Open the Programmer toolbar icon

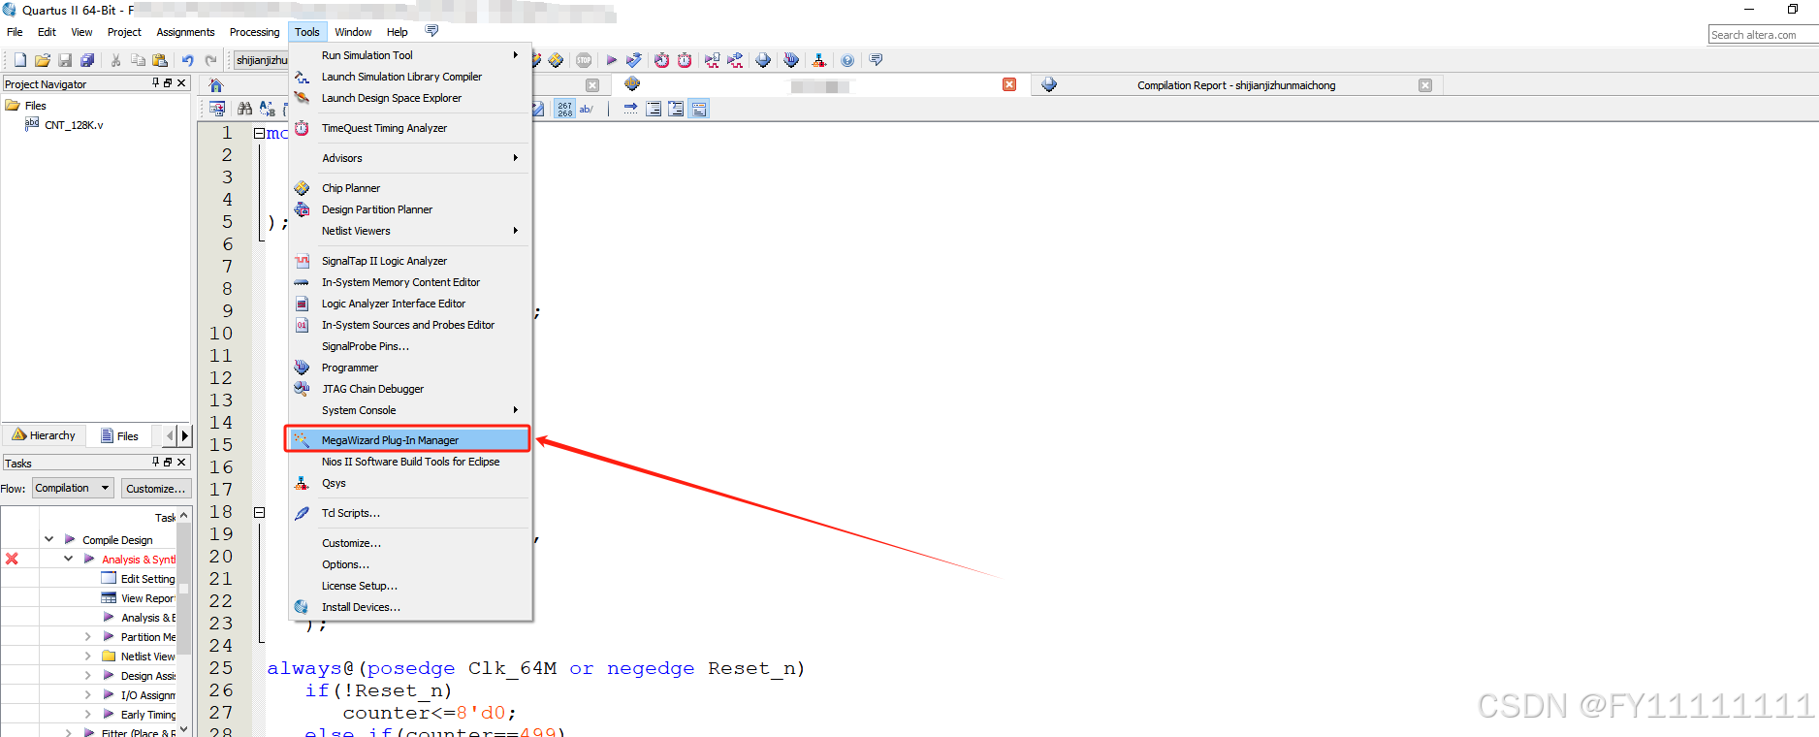(791, 60)
